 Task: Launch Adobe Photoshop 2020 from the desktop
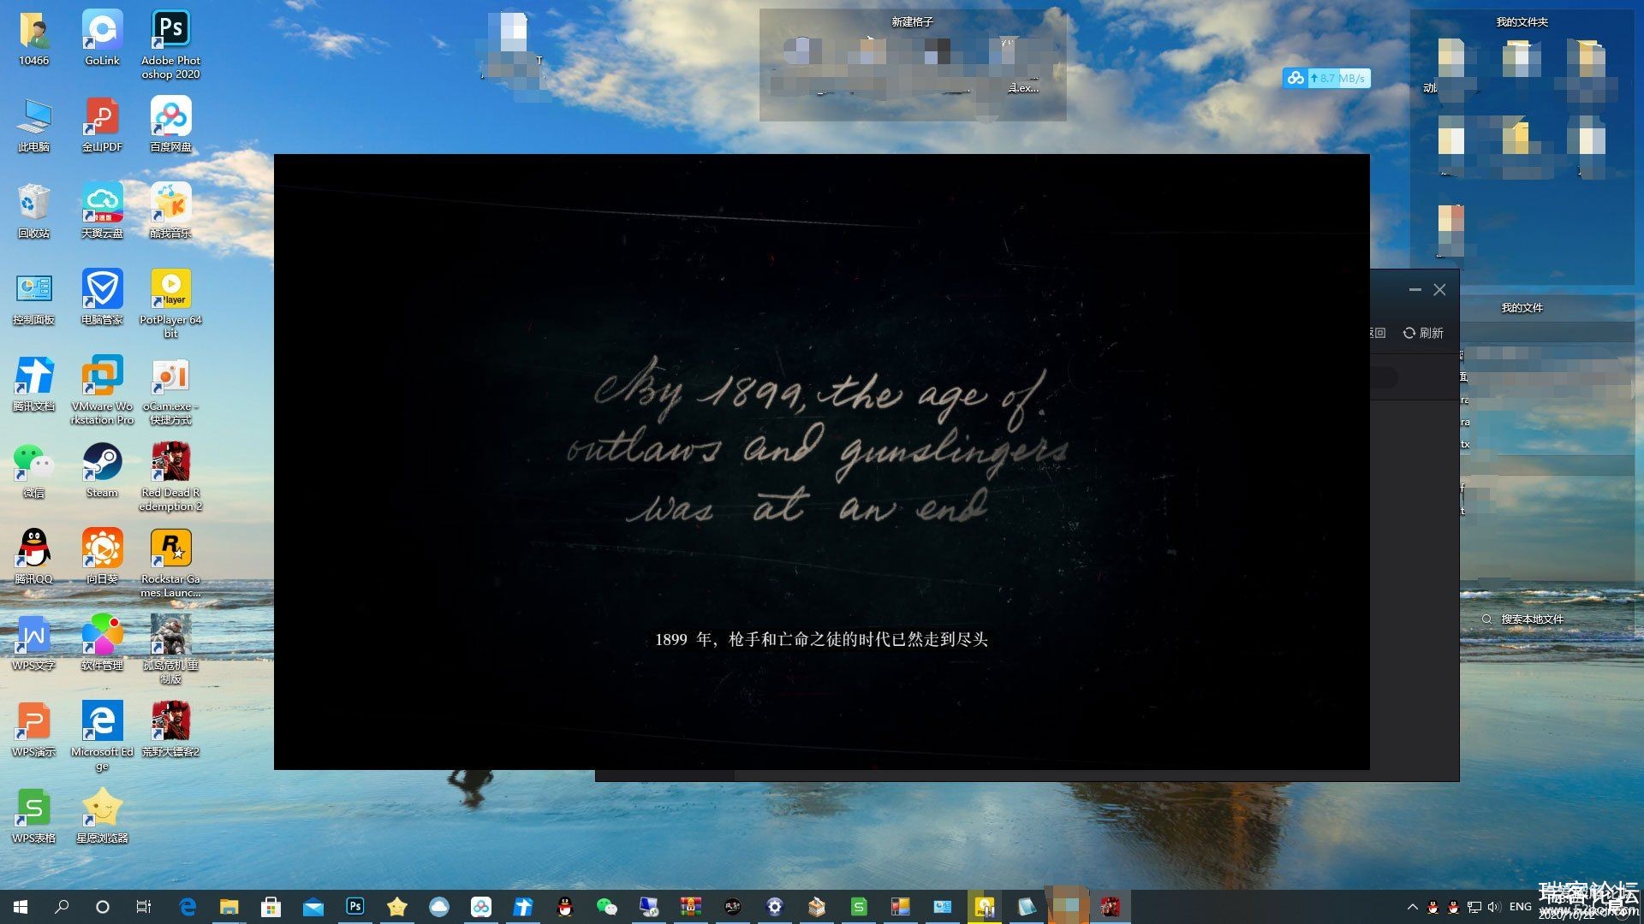click(x=170, y=44)
